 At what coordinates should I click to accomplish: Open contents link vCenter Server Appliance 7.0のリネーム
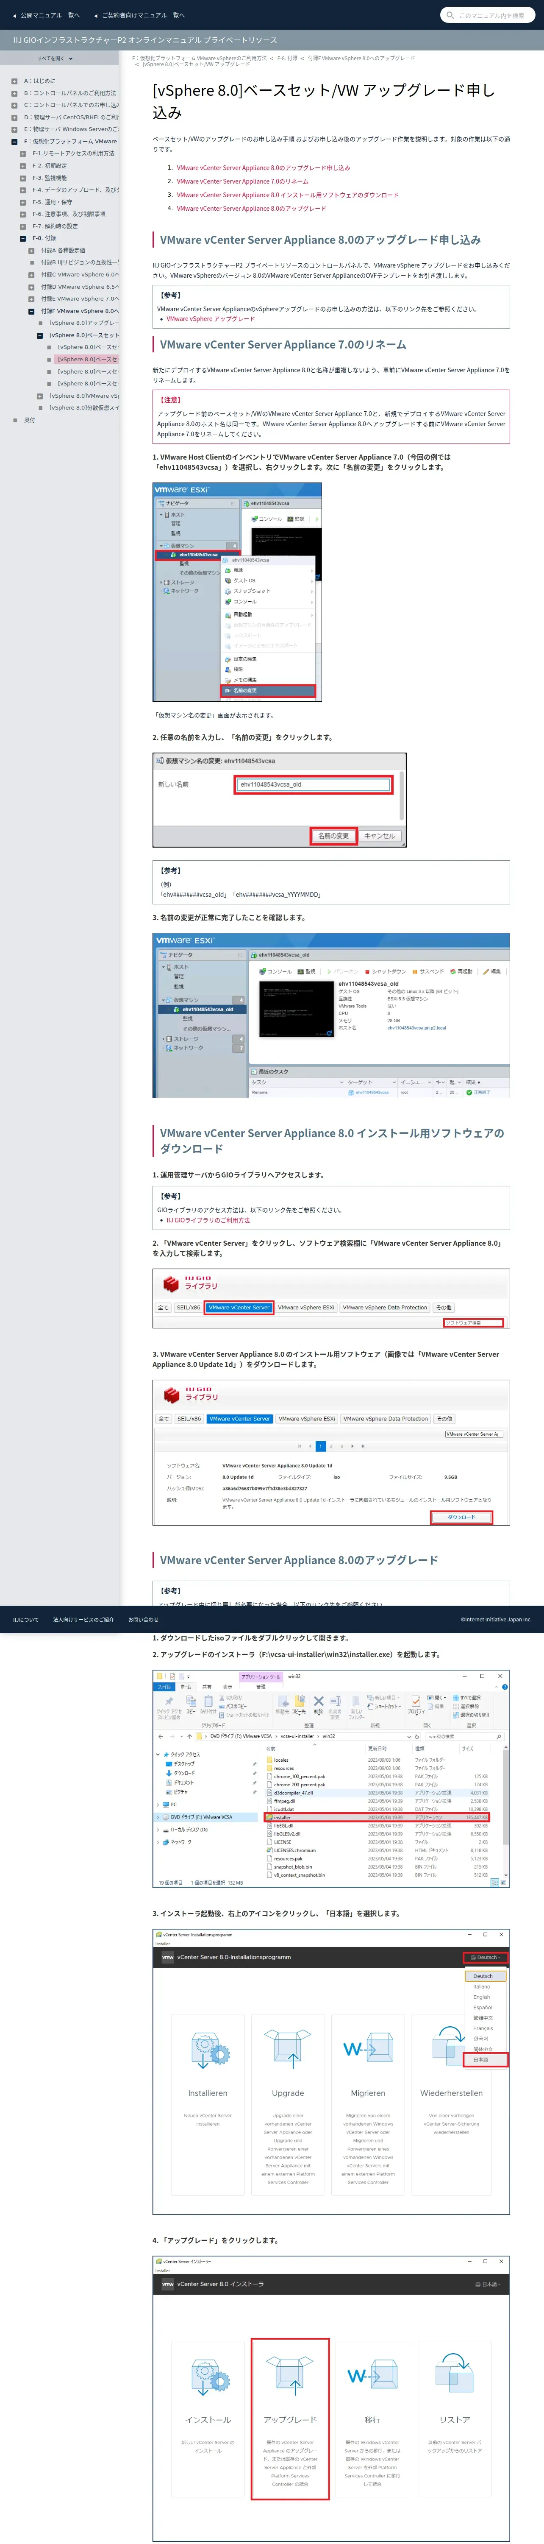242,182
